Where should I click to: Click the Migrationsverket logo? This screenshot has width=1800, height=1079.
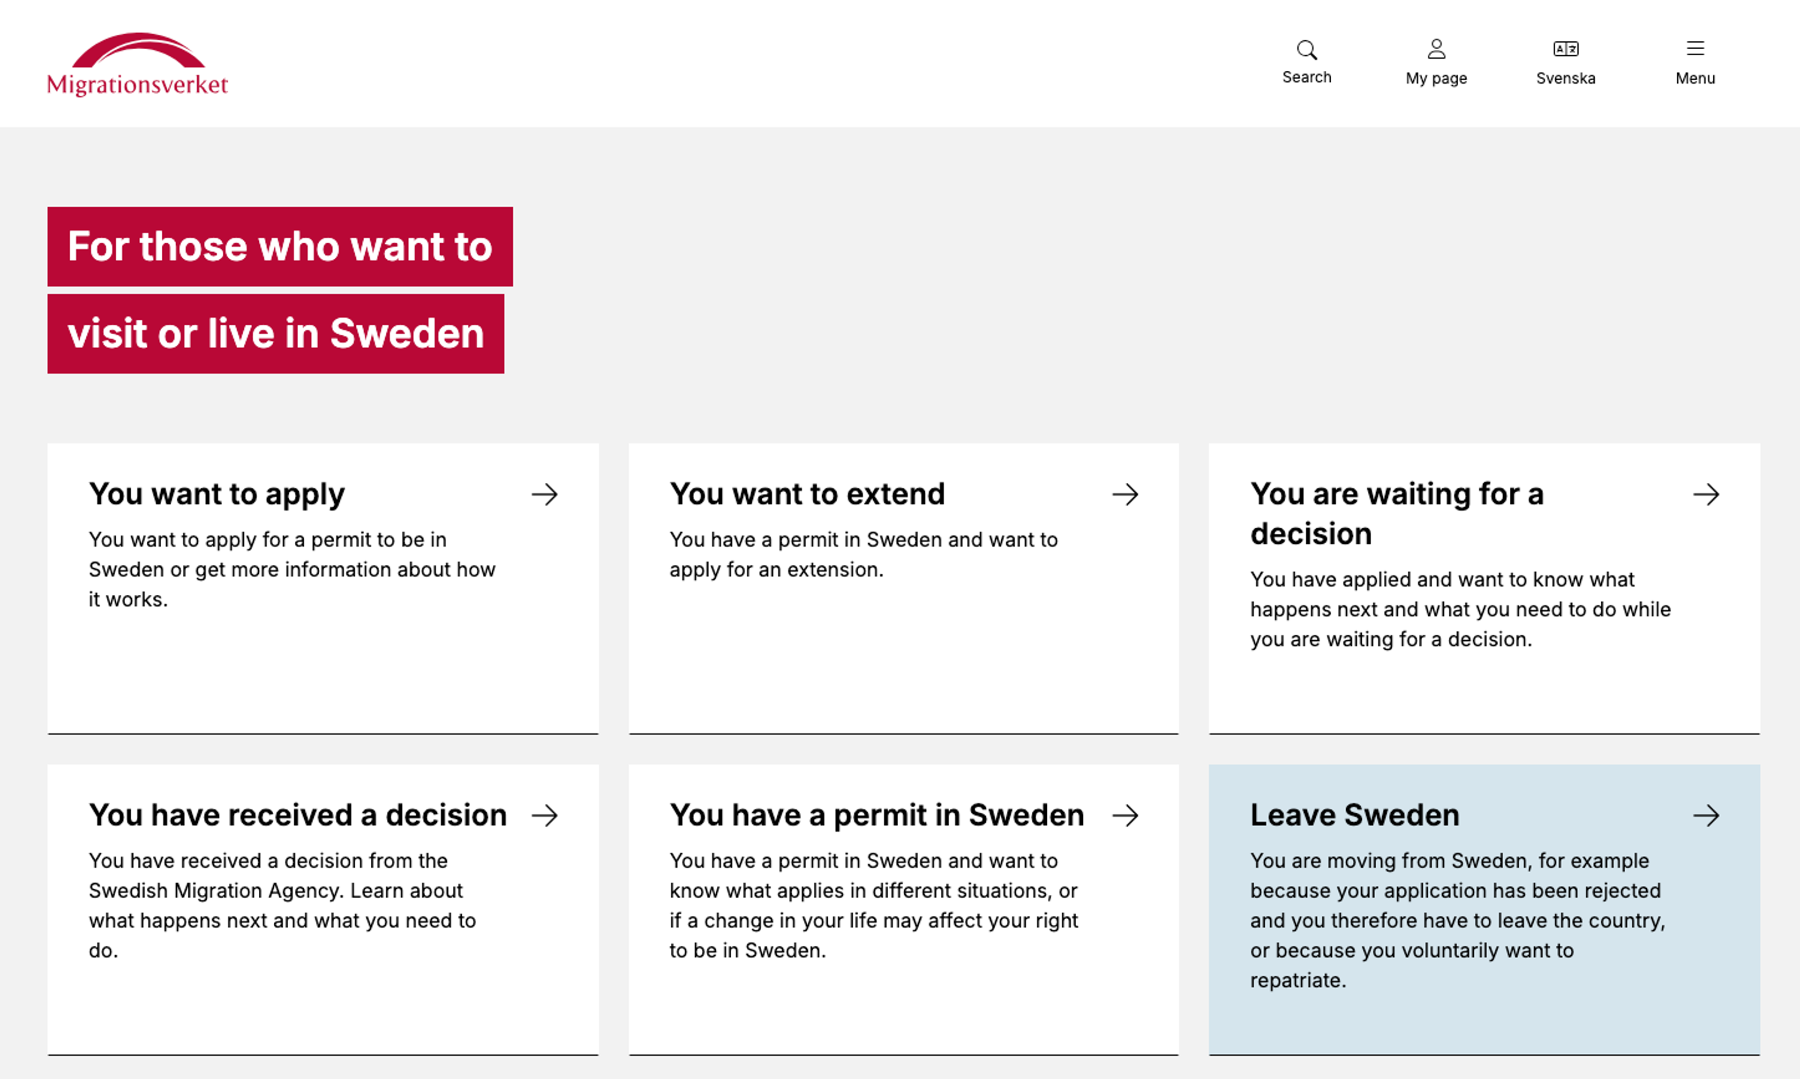(x=137, y=64)
